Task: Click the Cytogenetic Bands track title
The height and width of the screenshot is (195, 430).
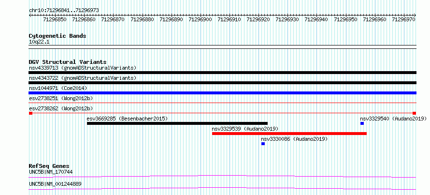Action: (57, 36)
